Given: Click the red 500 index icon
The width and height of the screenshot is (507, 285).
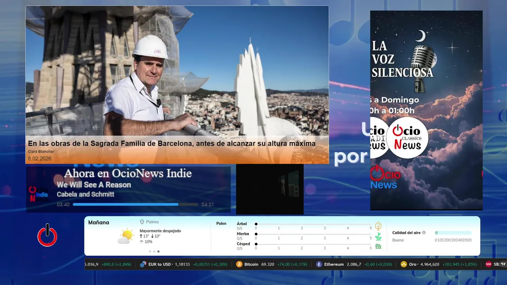Looking at the screenshot, I should tap(488, 264).
